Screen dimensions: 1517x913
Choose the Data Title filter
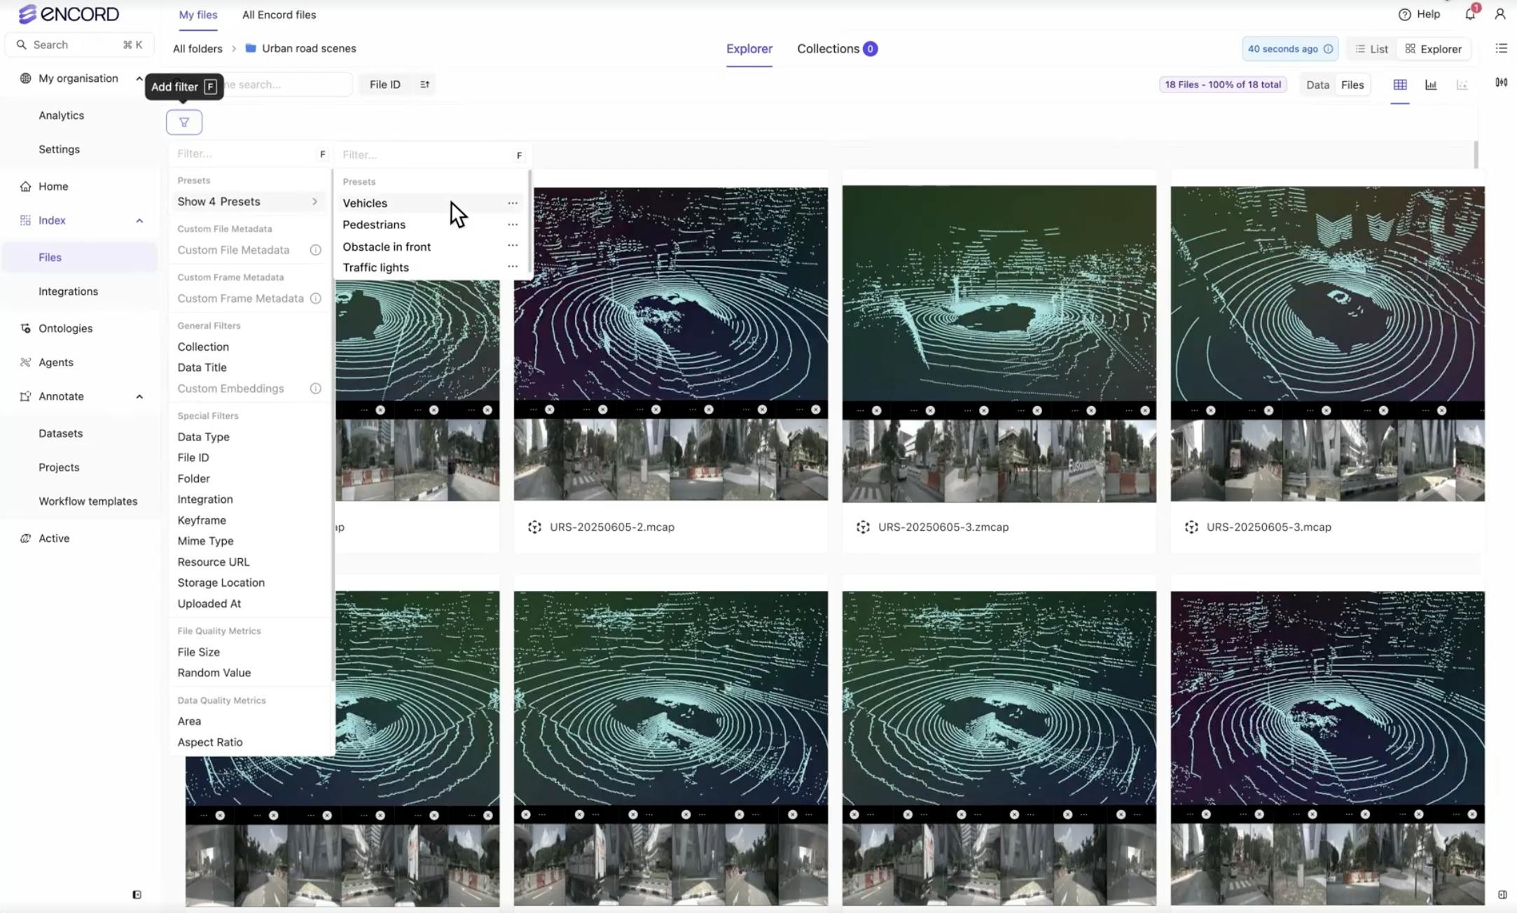[x=202, y=367]
